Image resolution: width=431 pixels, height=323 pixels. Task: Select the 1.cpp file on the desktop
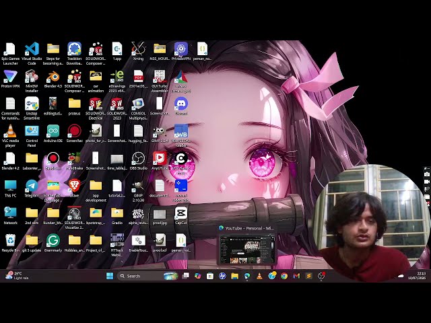point(117,52)
